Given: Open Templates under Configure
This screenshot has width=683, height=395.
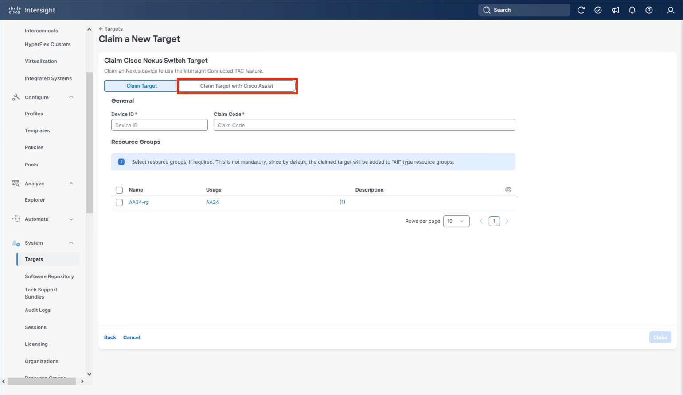Looking at the screenshot, I should [x=37, y=131].
